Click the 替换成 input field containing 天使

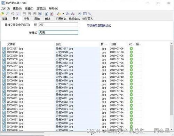(x=58, y=33)
